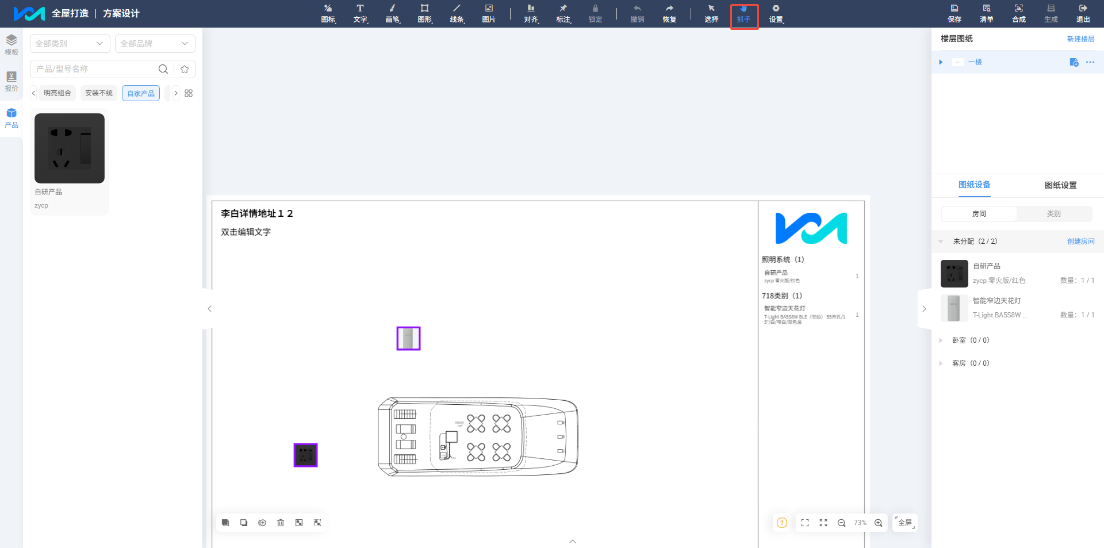Click the 创建房间 link
This screenshot has width=1104, height=548.
(1081, 242)
